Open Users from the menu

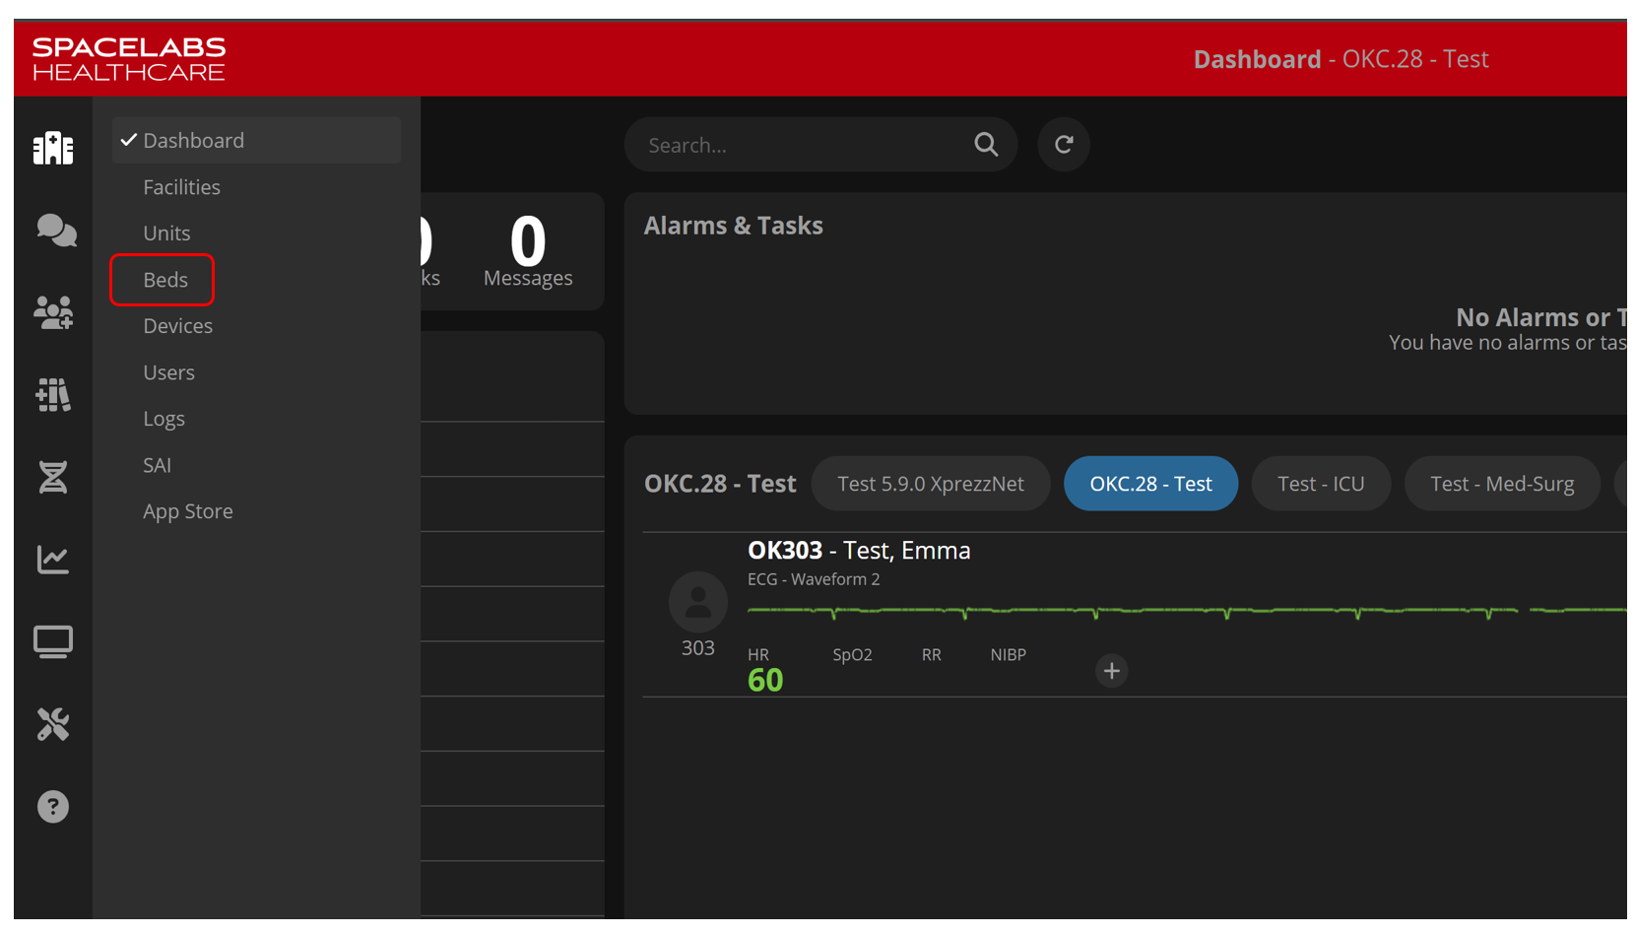click(169, 372)
